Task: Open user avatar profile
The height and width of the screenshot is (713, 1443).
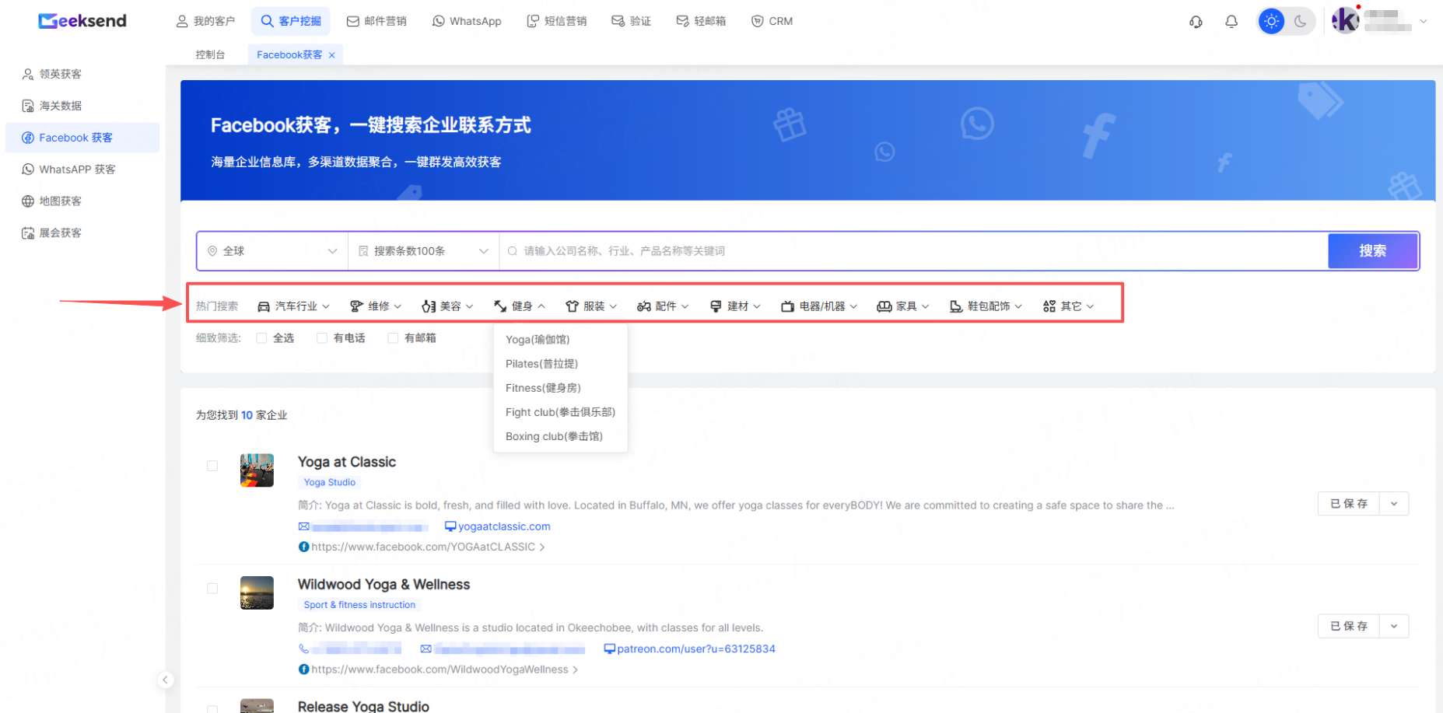Action: point(1345,21)
